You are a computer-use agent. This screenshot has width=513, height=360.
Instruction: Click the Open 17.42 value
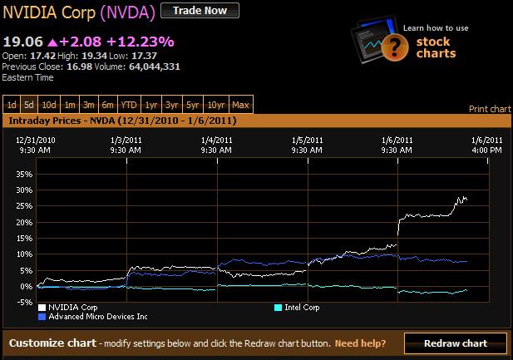pos(43,56)
